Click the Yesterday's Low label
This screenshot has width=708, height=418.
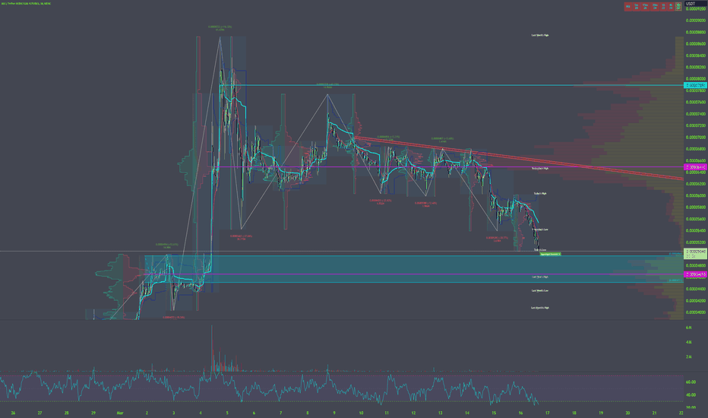pyautogui.click(x=540, y=230)
